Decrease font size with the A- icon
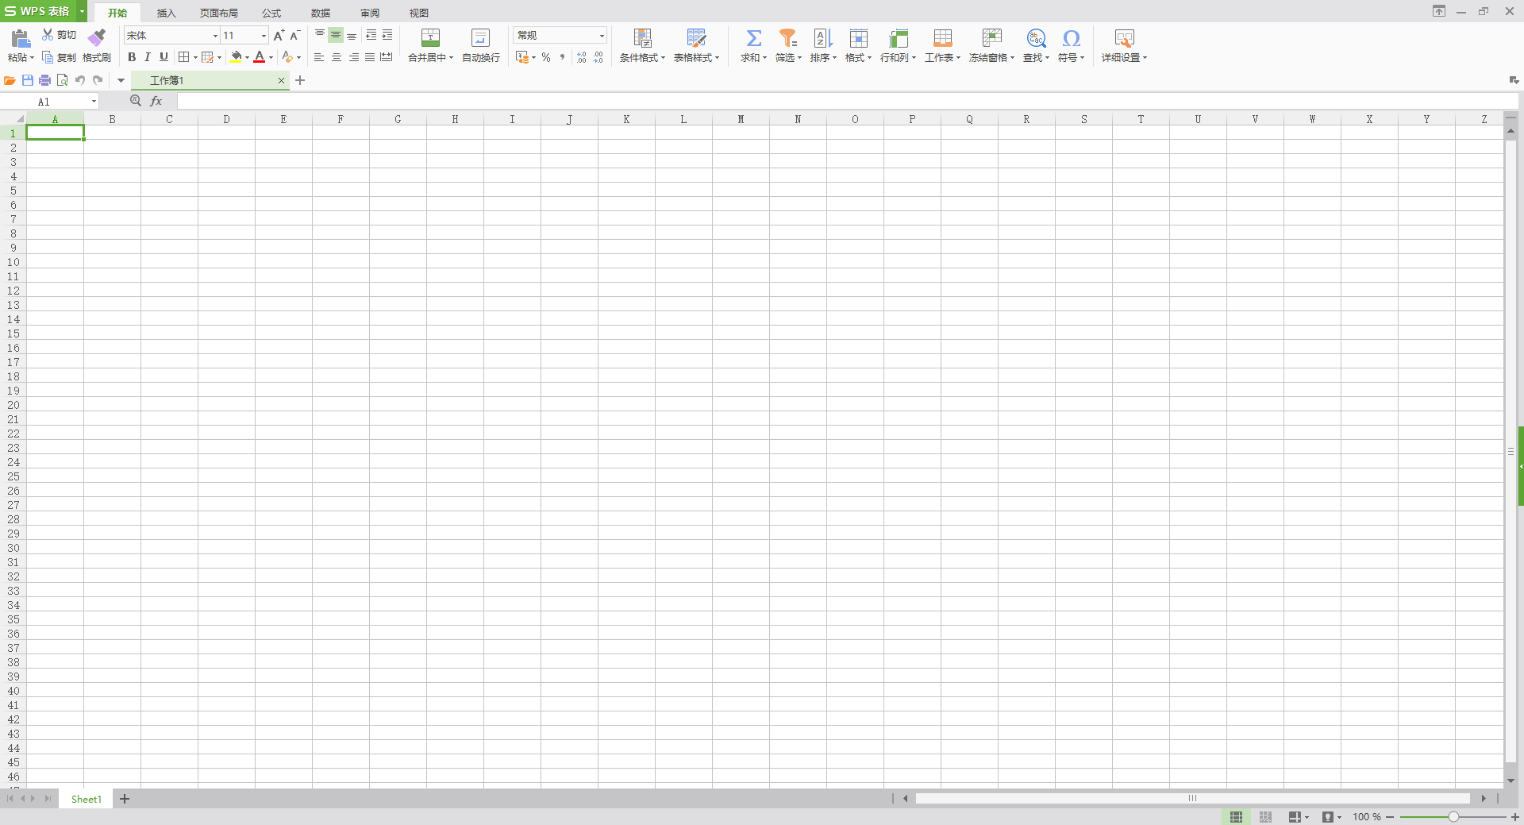Screen dimensions: 1524x825 click(x=294, y=35)
